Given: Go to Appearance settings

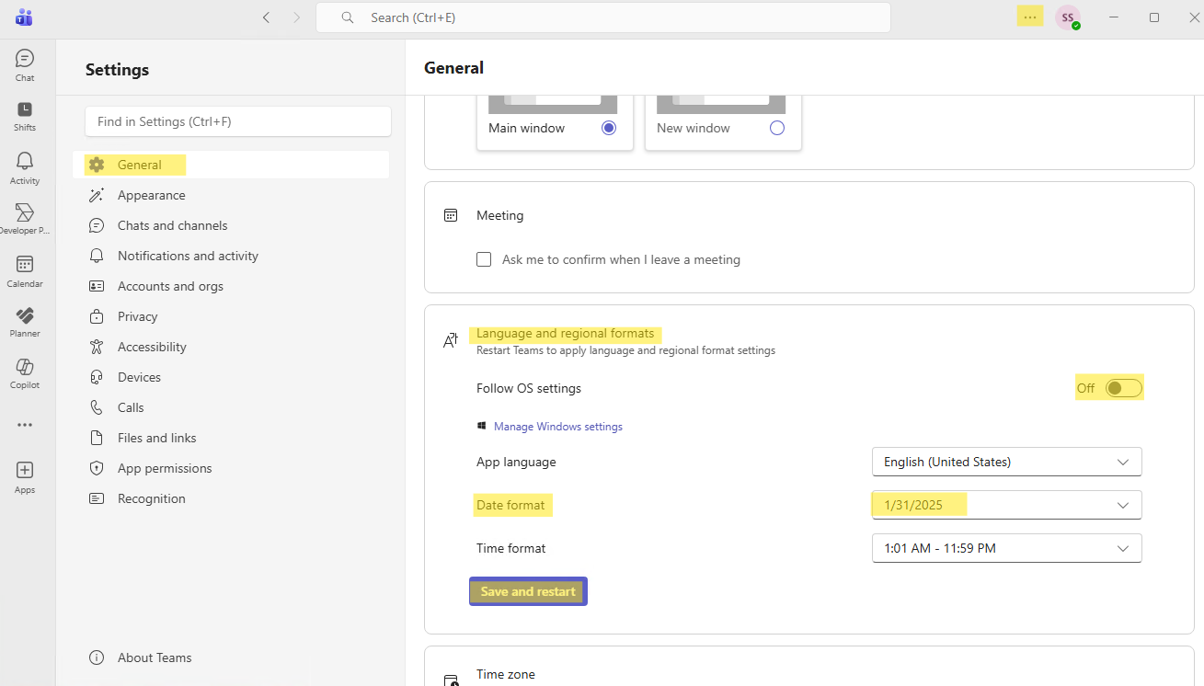Looking at the screenshot, I should (151, 195).
